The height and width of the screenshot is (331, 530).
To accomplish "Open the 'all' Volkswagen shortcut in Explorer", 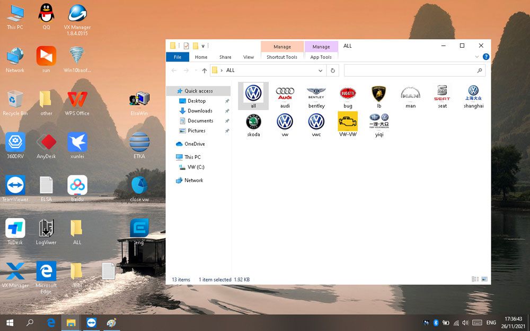I will coord(253,96).
